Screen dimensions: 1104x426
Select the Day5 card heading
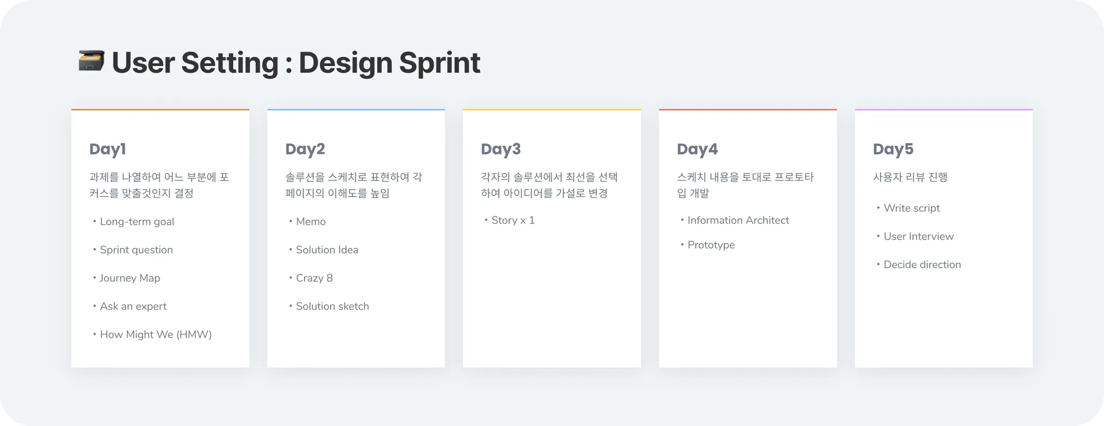(893, 149)
